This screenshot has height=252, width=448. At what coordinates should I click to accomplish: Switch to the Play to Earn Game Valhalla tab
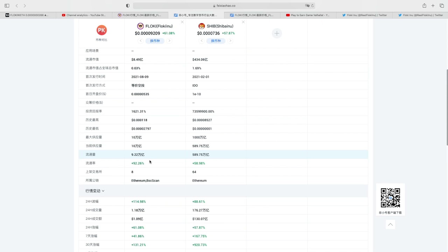click(308, 15)
